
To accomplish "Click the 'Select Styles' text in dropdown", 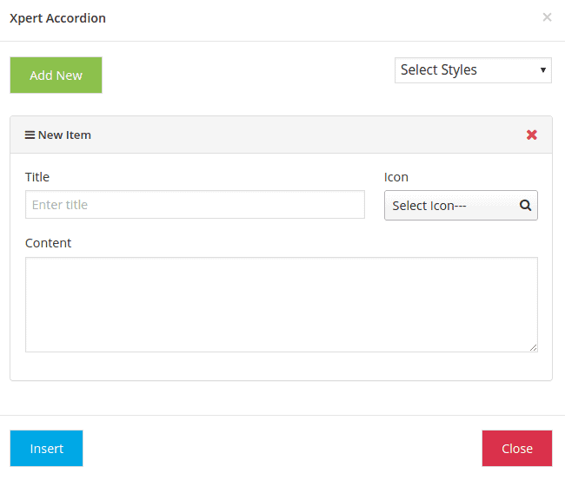I will (439, 70).
